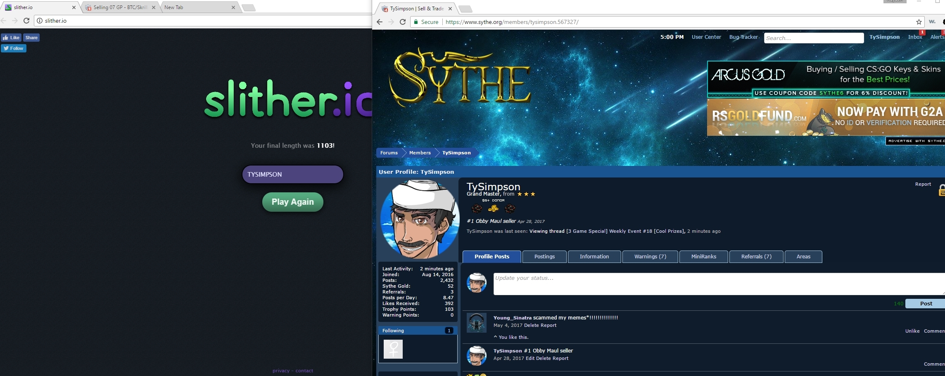Close the TySimpson Sythe tab
This screenshot has height=376, width=945.
click(x=450, y=9)
